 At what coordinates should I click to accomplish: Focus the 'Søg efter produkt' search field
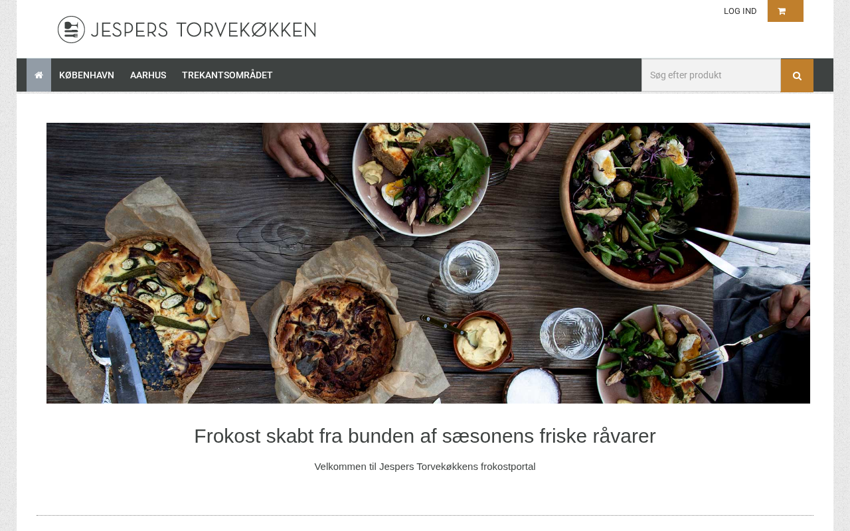[711, 75]
